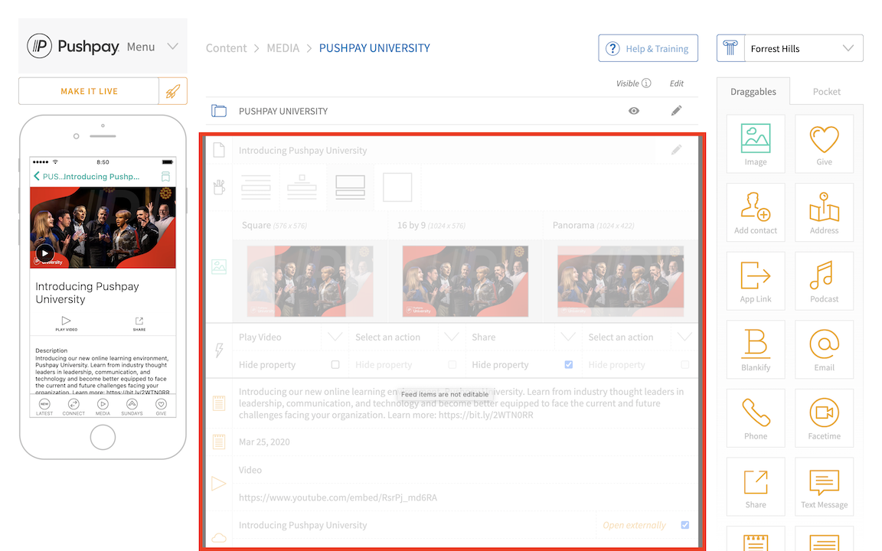Open the Play Video action dropdown

pyautogui.click(x=335, y=337)
